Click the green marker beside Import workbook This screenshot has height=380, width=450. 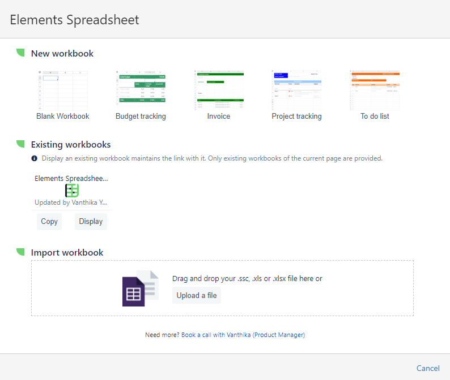[x=20, y=252]
